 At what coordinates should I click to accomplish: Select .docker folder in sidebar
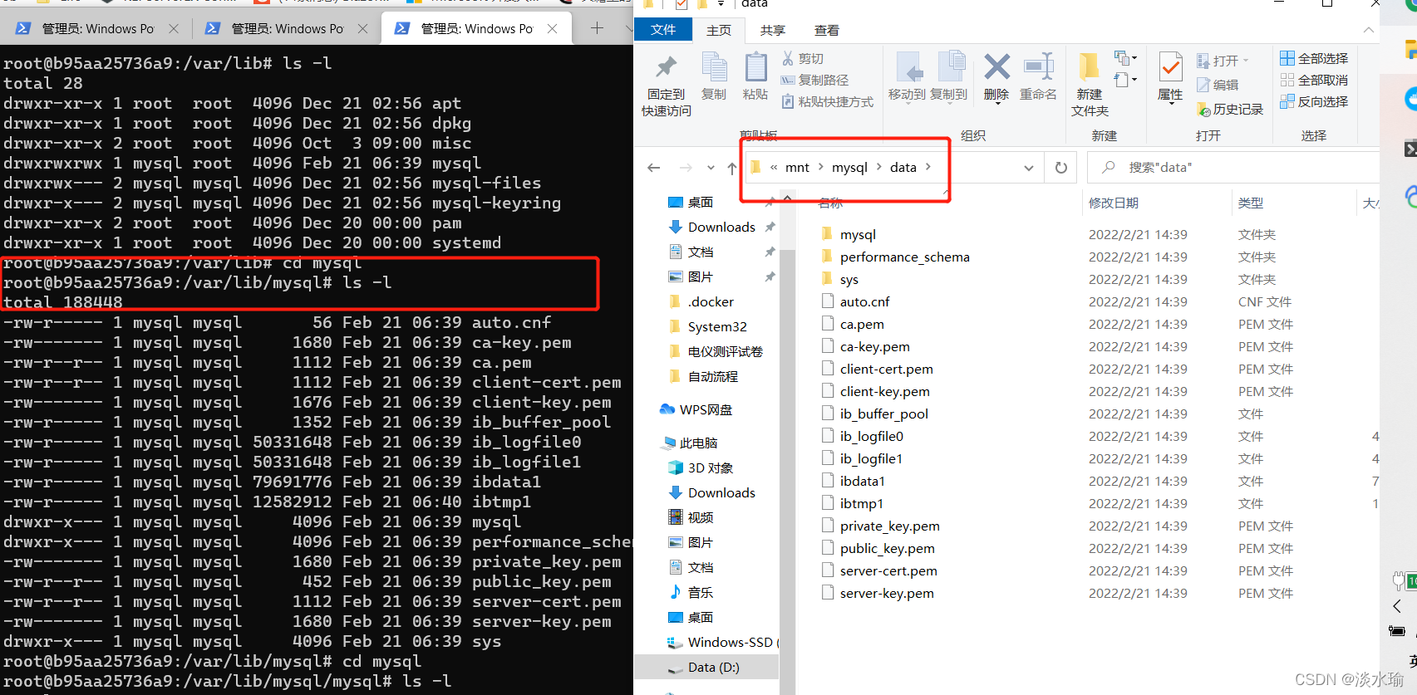[711, 301]
